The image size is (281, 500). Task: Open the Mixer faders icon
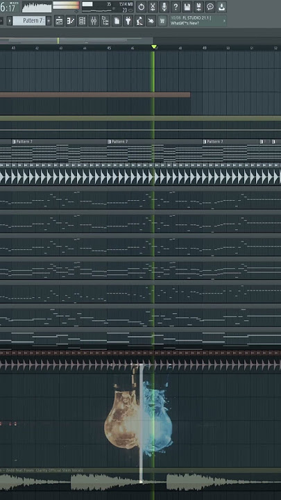coord(94,21)
